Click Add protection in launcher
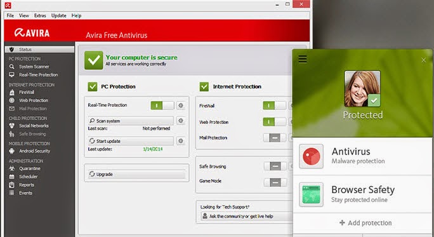 pos(365,223)
